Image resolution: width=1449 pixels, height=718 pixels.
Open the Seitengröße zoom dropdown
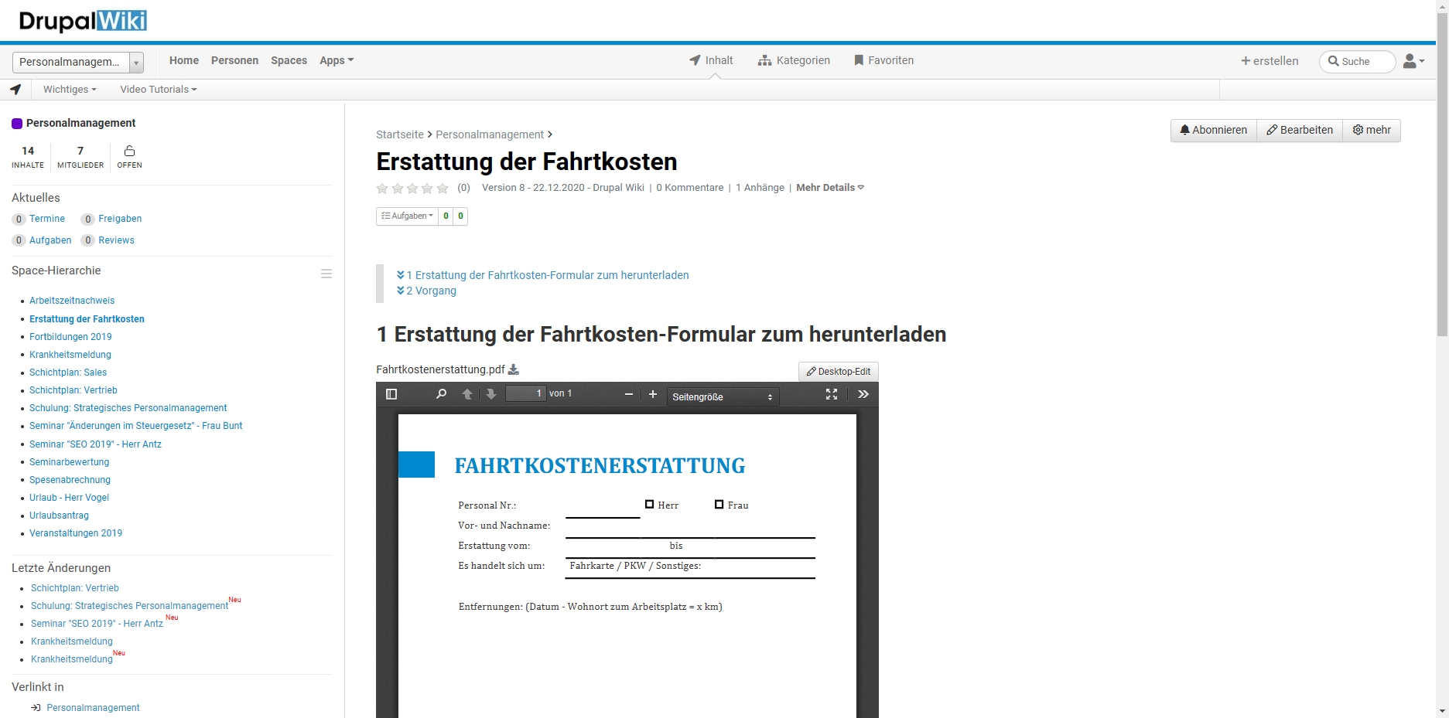point(723,396)
